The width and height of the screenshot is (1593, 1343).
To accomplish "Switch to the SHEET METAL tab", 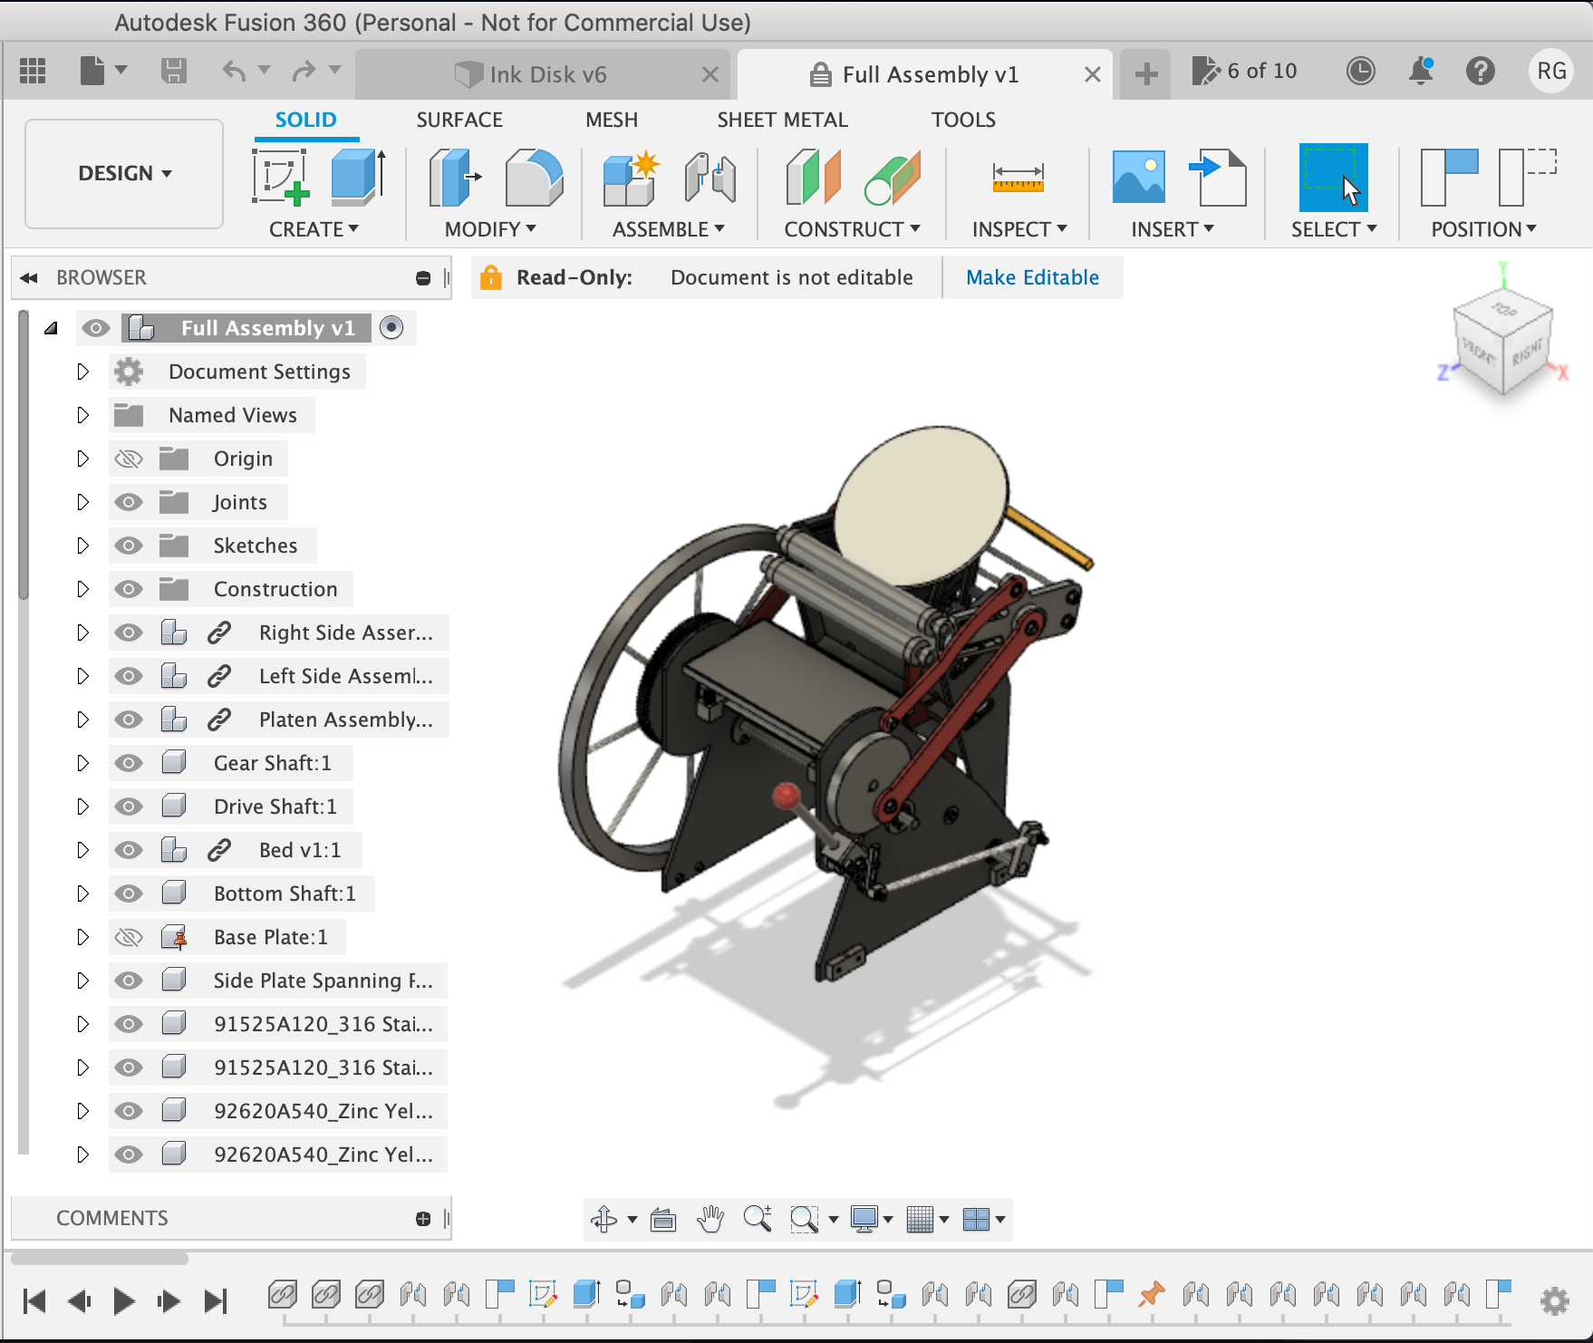I will tap(783, 120).
